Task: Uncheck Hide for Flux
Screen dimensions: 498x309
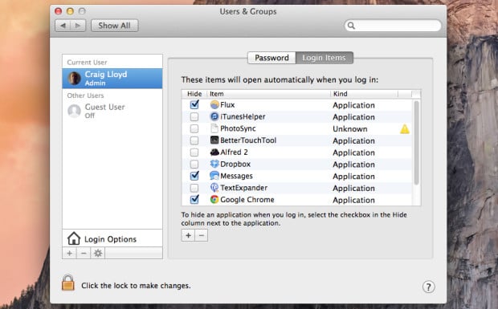Action: coord(194,104)
